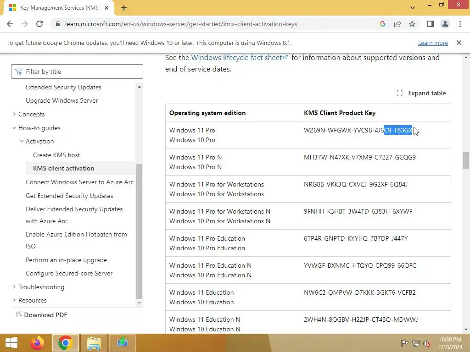Expand the Resources section
Image resolution: width=470 pixels, height=352 pixels.
click(33, 300)
